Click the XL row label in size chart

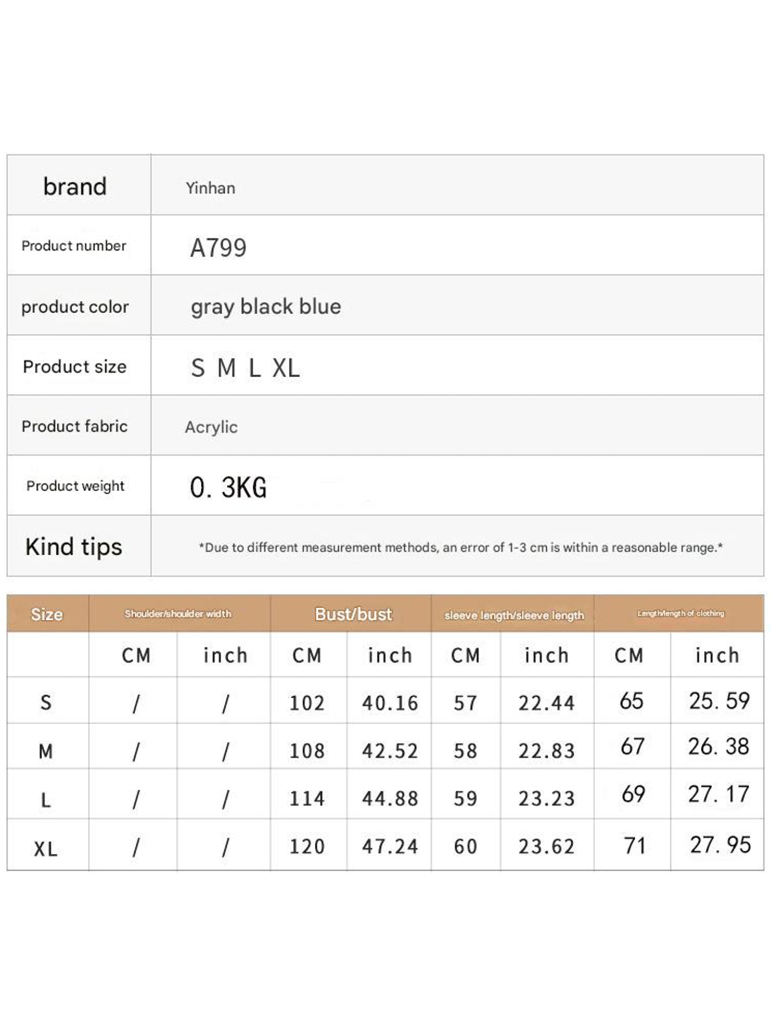click(46, 849)
